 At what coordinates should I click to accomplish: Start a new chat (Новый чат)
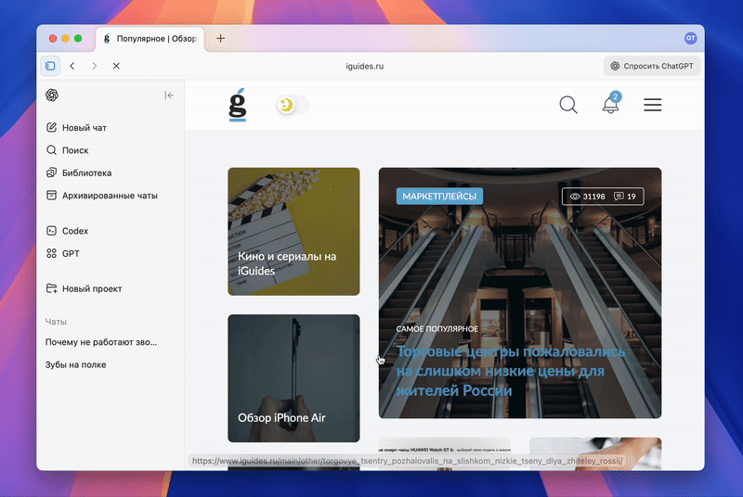coord(76,128)
